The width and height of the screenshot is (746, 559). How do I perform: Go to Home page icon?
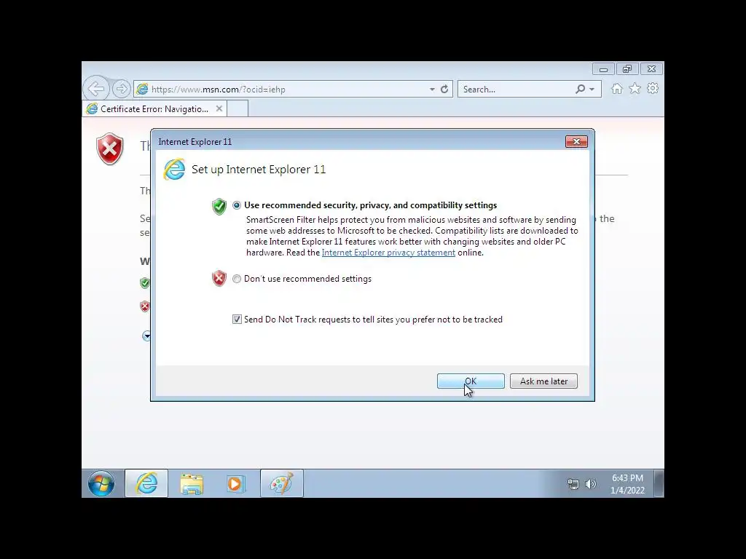[x=616, y=88]
